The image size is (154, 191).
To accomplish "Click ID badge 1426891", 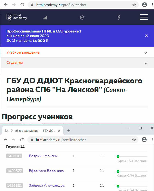I will tap(14, 185).
